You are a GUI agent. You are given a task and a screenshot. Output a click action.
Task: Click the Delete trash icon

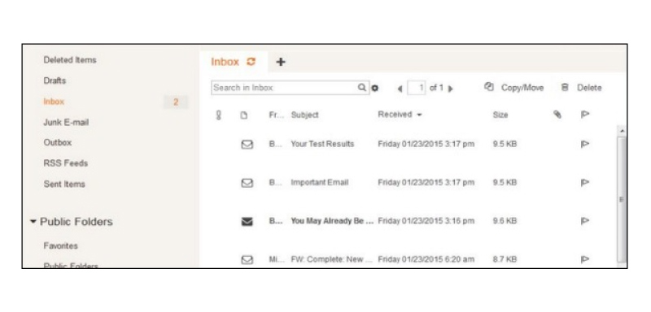point(565,88)
